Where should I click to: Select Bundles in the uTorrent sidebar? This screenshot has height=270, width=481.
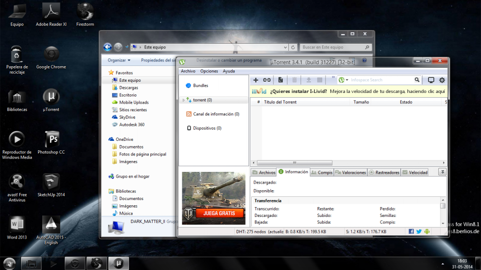200,85
